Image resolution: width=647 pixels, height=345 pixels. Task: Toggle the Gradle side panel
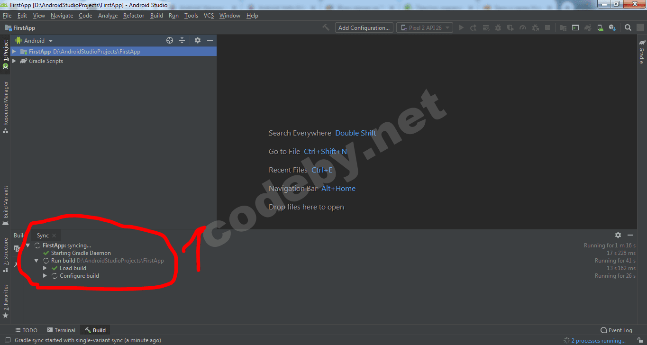point(642,51)
